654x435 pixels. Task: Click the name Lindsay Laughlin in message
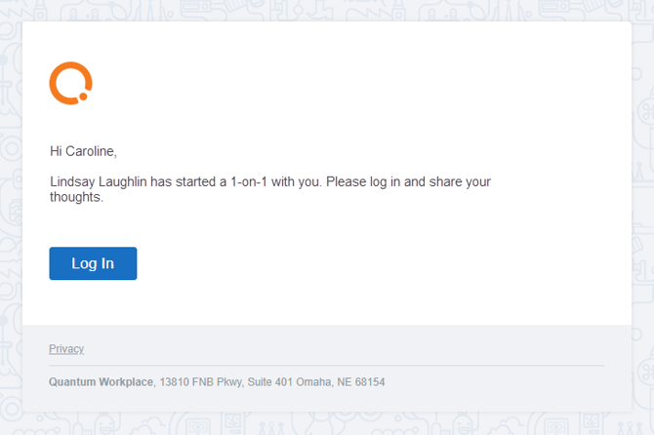point(99,181)
